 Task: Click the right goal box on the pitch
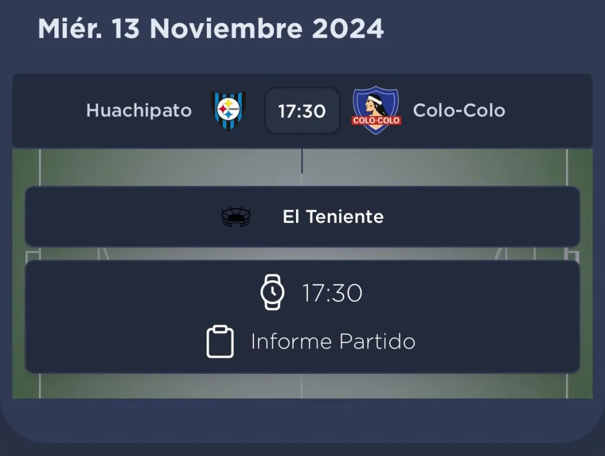(572, 254)
